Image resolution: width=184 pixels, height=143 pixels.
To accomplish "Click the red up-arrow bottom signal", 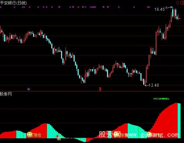I will pos(57,137).
